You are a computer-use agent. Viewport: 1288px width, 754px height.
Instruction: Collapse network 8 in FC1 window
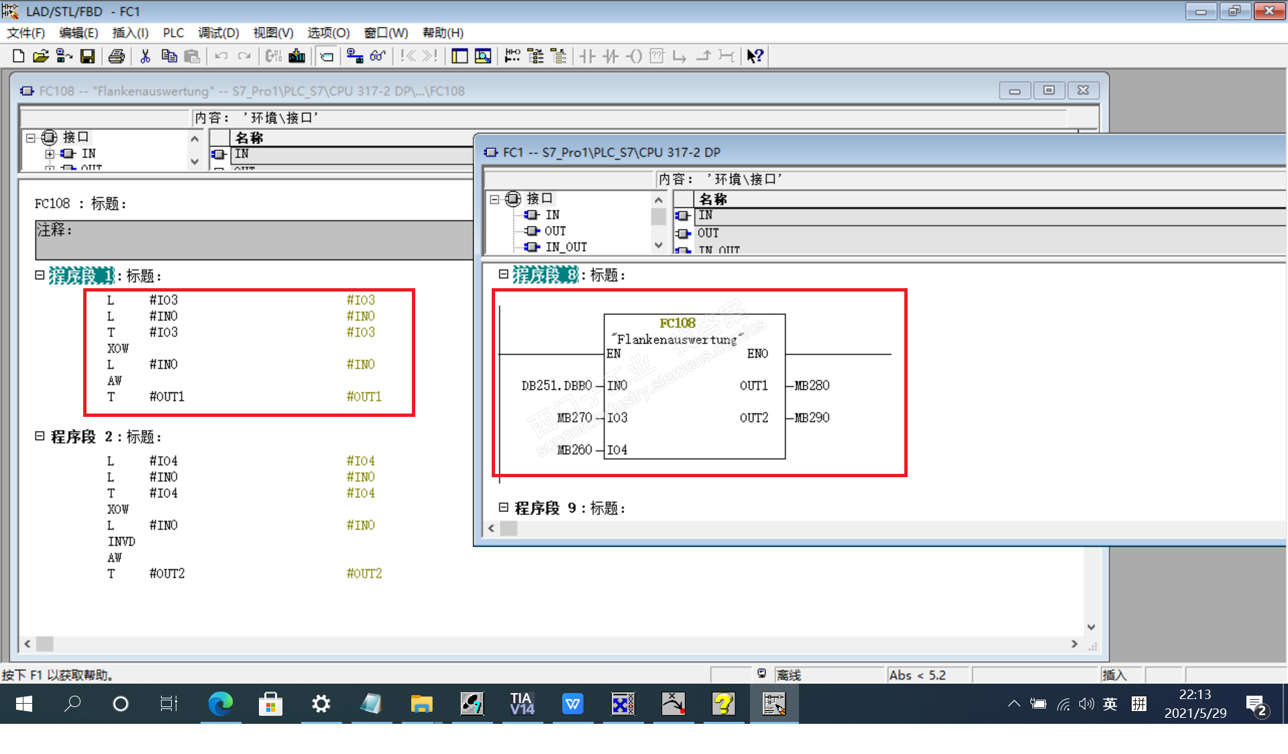pyautogui.click(x=503, y=275)
